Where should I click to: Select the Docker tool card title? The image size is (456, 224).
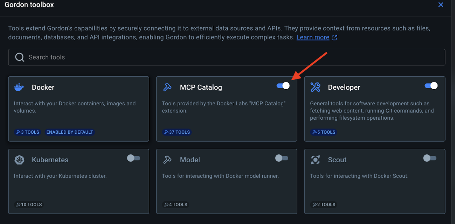[43, 87]
